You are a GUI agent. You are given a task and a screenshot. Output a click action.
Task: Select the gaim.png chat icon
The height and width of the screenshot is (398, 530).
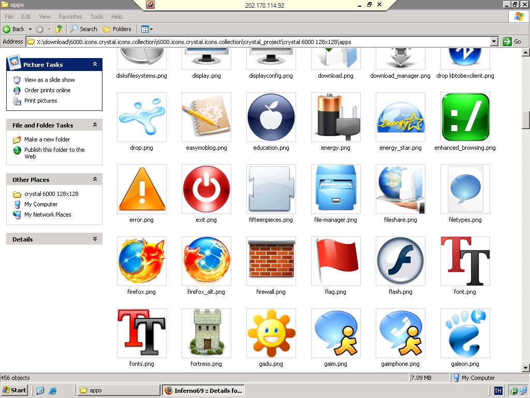point(335,333)
